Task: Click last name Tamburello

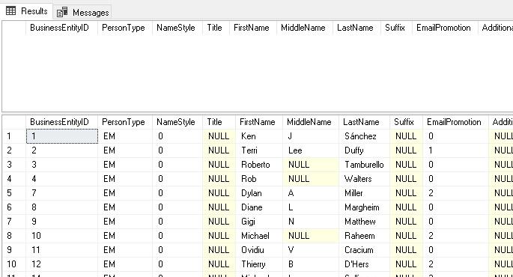Action: 364,165
